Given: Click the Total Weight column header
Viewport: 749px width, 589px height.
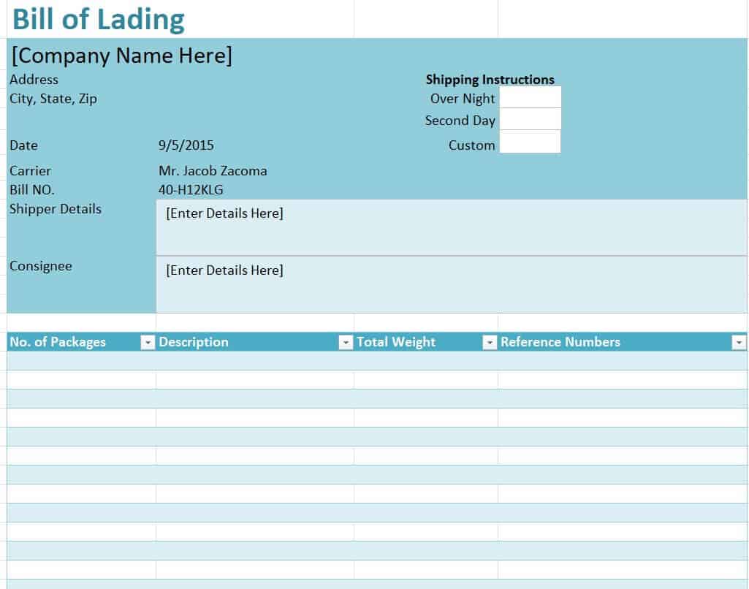Looking at the screenshot, I should click(396, 342).
